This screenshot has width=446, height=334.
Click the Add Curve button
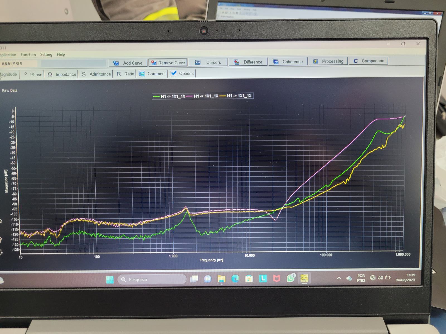[x=128, y=63]
